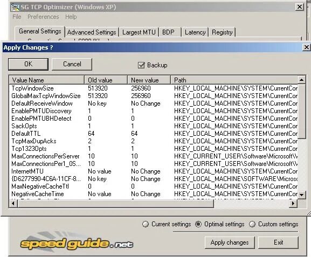Click the Exit button

278,242
